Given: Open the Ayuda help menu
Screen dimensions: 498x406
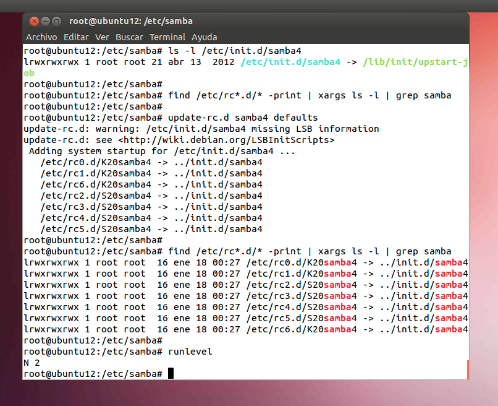Looking at the screenshot, I should click(205, 37).
